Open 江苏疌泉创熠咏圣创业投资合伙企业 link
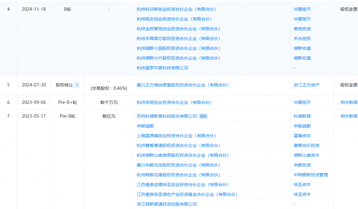 pos(183,185)
